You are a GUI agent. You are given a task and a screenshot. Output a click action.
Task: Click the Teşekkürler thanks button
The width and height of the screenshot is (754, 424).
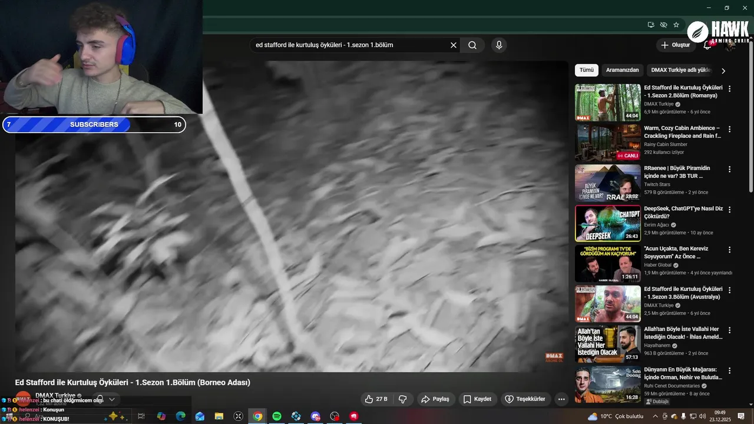pyautogui.click(x=525, y=399)
